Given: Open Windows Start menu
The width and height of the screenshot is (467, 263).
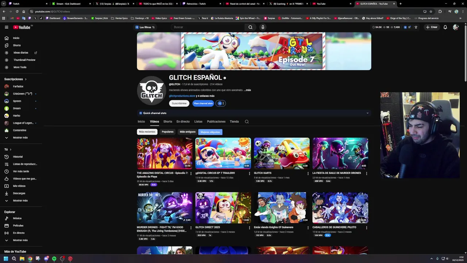Looking at the screenshot, I should (6, 259).
